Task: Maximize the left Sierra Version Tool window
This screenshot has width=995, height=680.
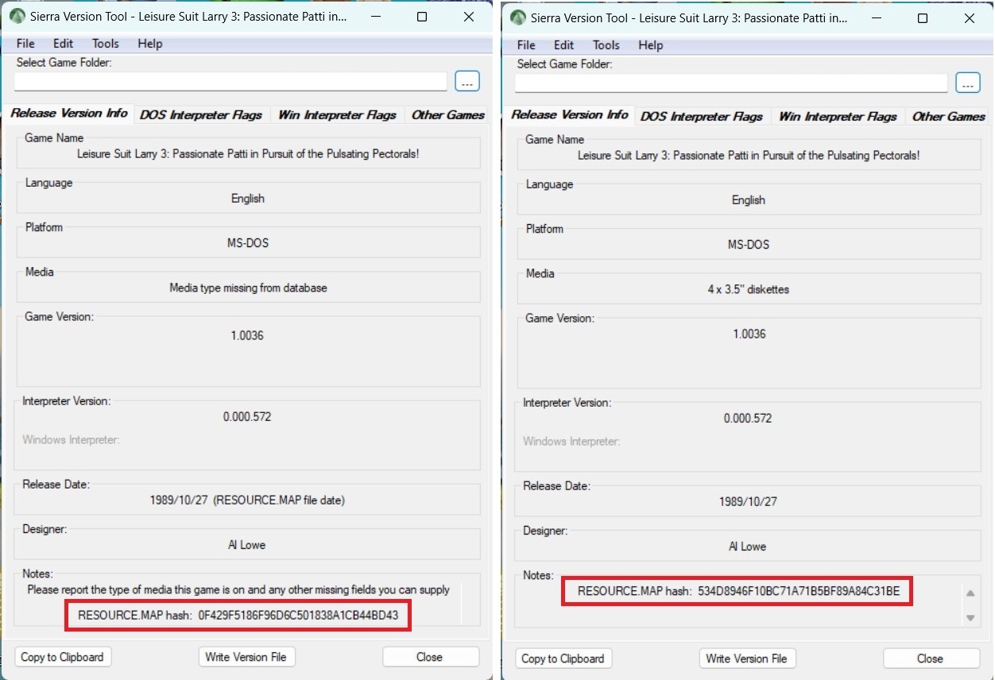Action: pyautogui.click(x=422, y=17)
